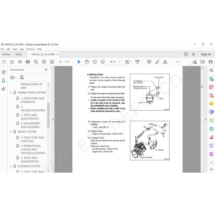Screen dimensions: 215x215
Task: Open zoom level dropdown arrow
Action: [x=119, y=62]
